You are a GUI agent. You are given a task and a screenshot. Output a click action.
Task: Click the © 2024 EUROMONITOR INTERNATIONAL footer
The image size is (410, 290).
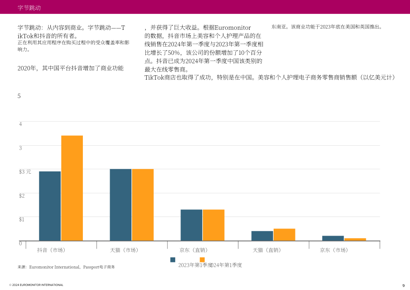point(37,285)
